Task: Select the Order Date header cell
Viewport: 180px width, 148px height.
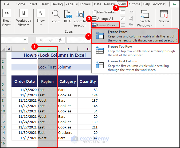Action: click(24, 81)
